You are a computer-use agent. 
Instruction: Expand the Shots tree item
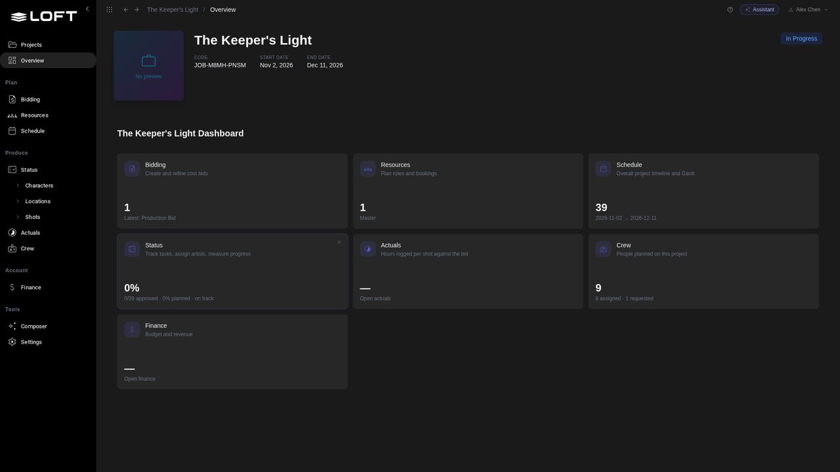pyautogui.click(x=18, y=217)
